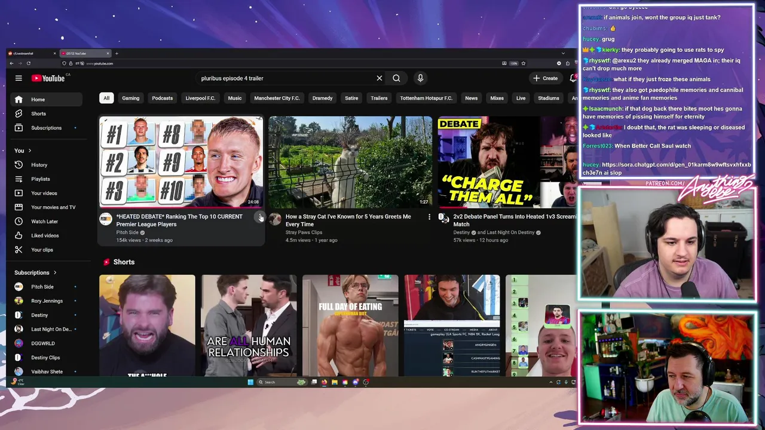Reload the page in the browser
This screenshot has width=765, height=430.
(x=28, y=63)
